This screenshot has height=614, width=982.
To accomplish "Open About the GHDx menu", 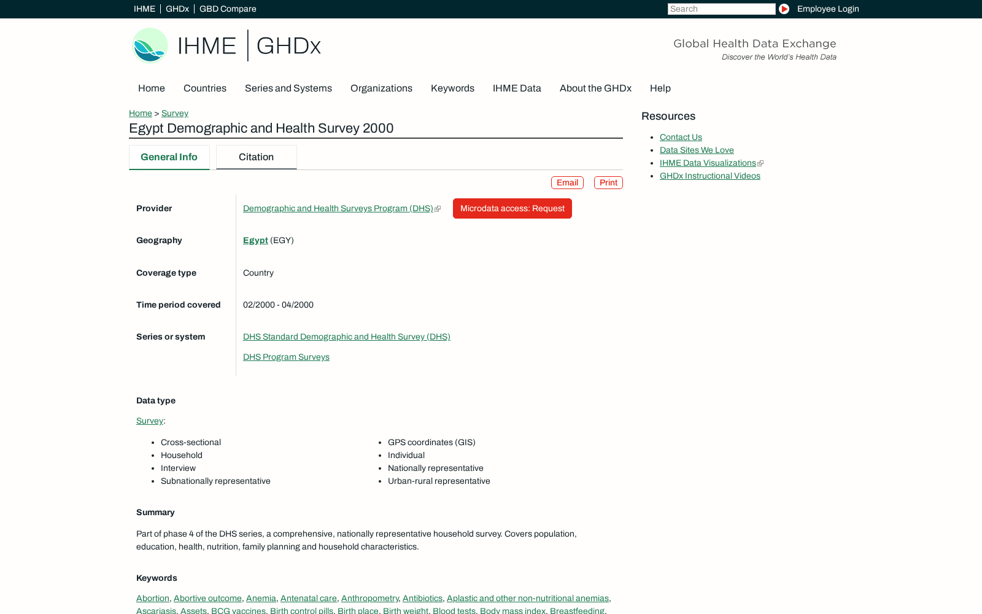I will pyautogui.click(x=595, y=88).
